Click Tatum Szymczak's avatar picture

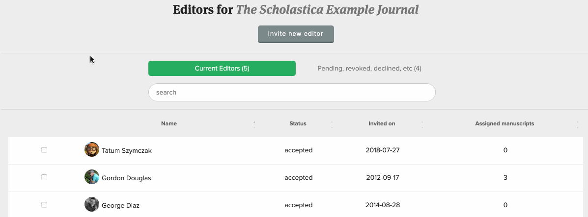tap(92, 150)
